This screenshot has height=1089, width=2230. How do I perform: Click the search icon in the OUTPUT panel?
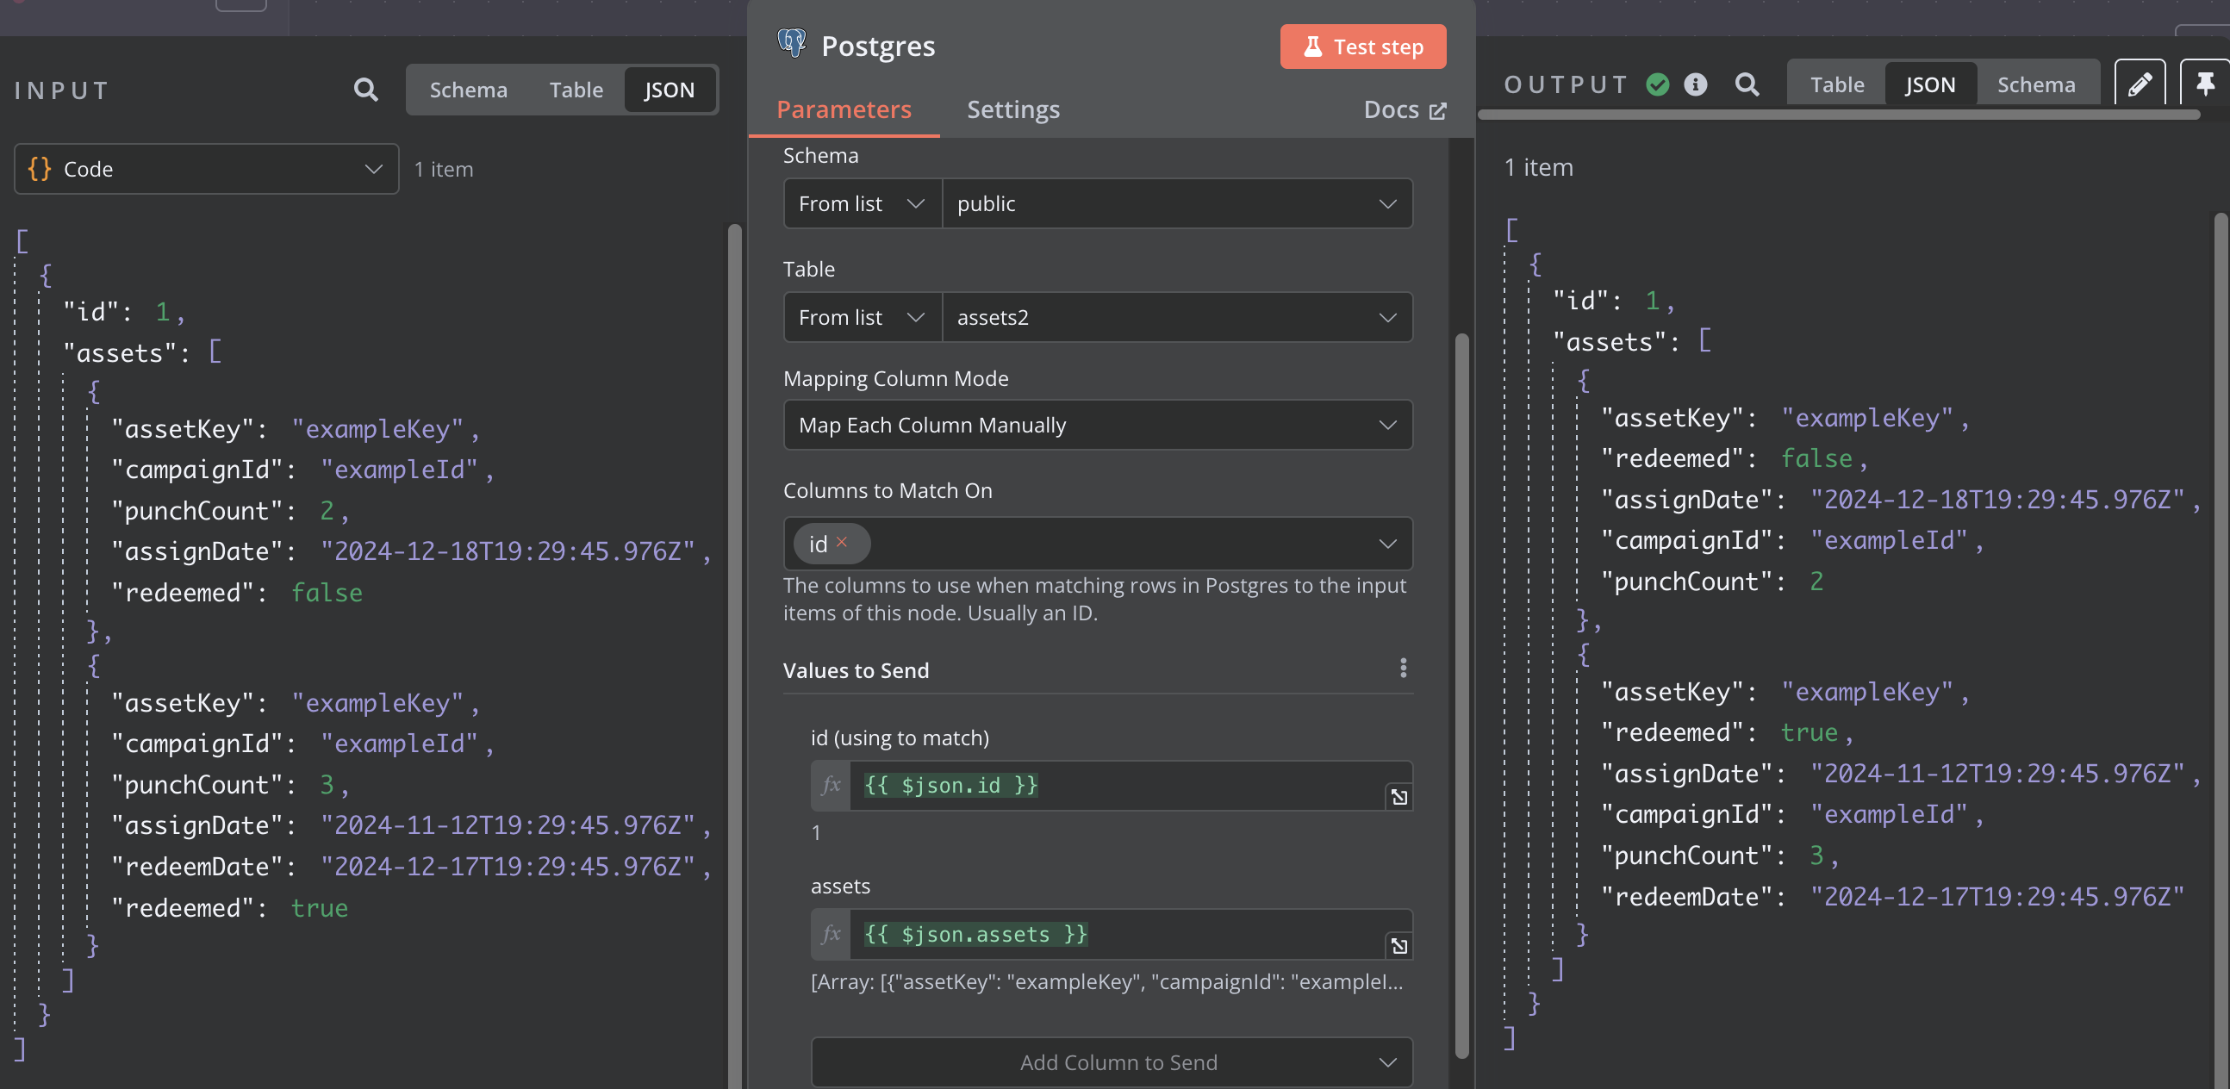pyautogui.click(x=1747, y=84)
